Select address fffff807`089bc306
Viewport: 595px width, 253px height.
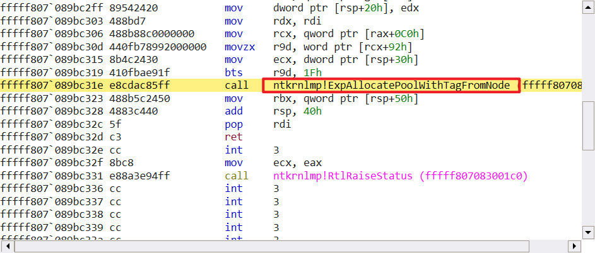pyautogui.click(x=51, y=34)
